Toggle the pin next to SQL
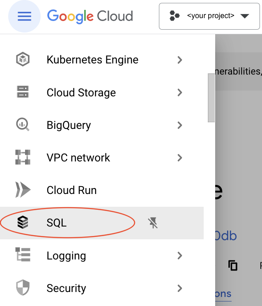 coord(153,223)
